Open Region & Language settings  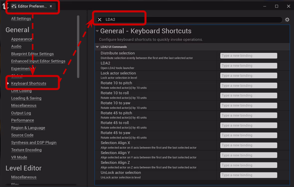[x=28, y=128]
